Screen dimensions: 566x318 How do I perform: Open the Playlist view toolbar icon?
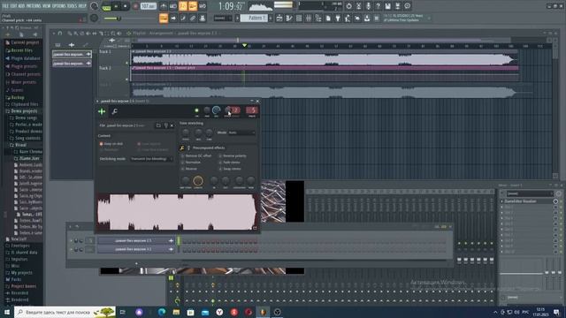[x=279, y=18]
